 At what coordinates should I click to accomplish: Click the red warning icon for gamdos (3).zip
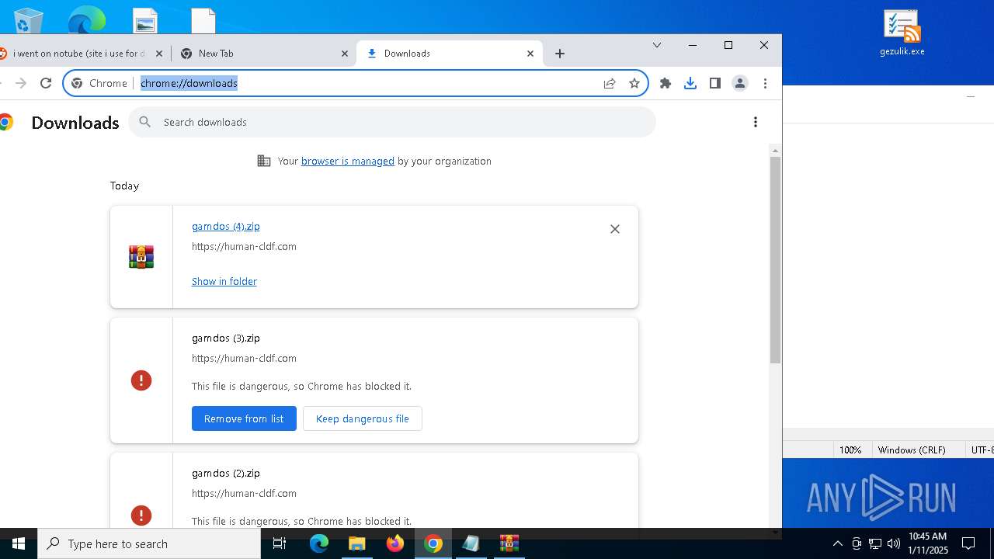coord(141,380)
